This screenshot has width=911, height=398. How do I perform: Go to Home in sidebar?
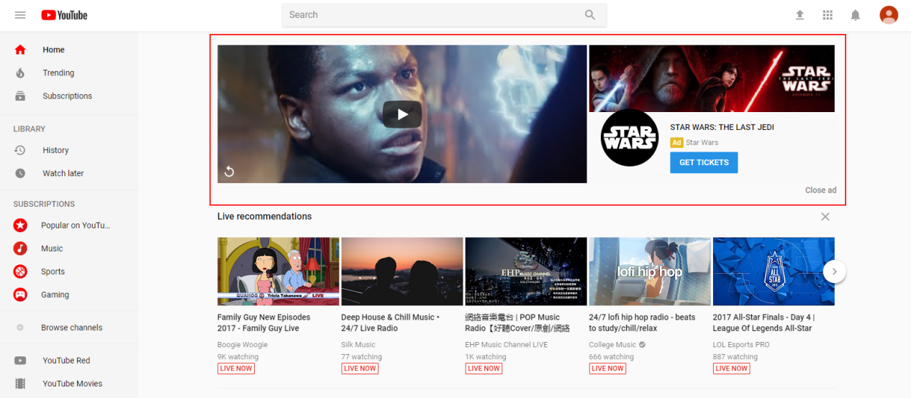pos(53,50)
